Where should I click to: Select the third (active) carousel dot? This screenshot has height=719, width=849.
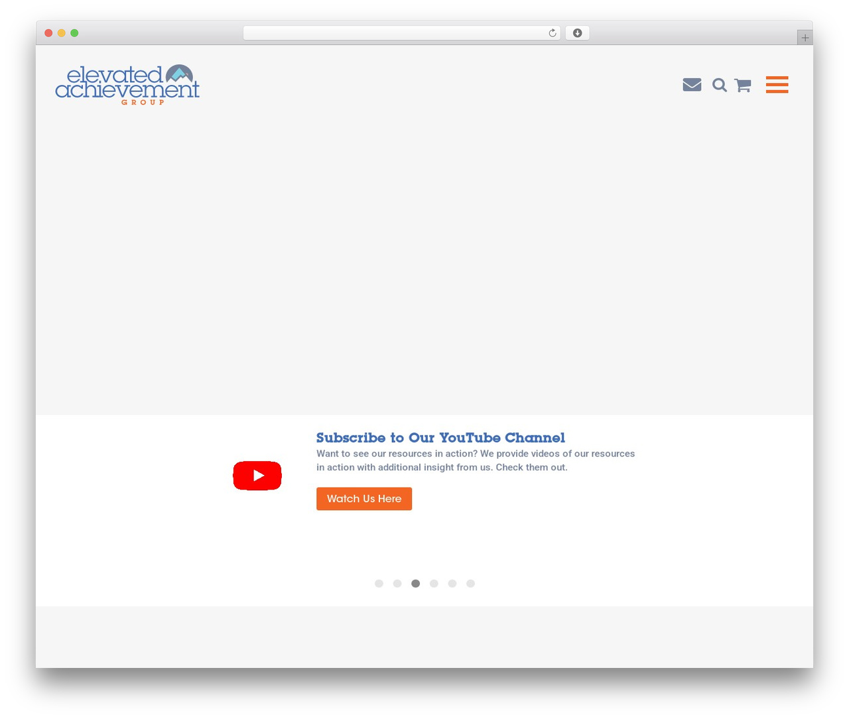415,584
